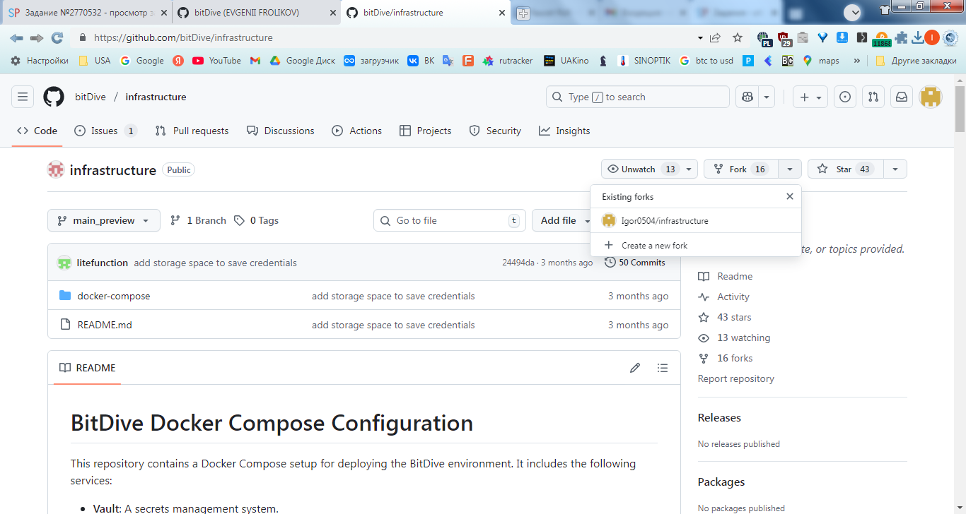Expand the star lists dropdown arrow

point(895,169)
